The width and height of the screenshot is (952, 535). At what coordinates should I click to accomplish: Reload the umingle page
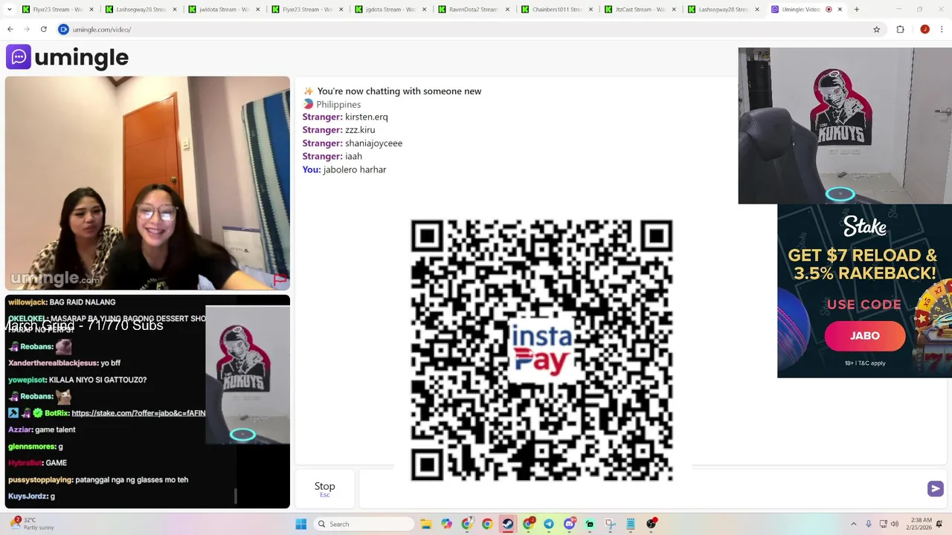click(x=44, y=30)
